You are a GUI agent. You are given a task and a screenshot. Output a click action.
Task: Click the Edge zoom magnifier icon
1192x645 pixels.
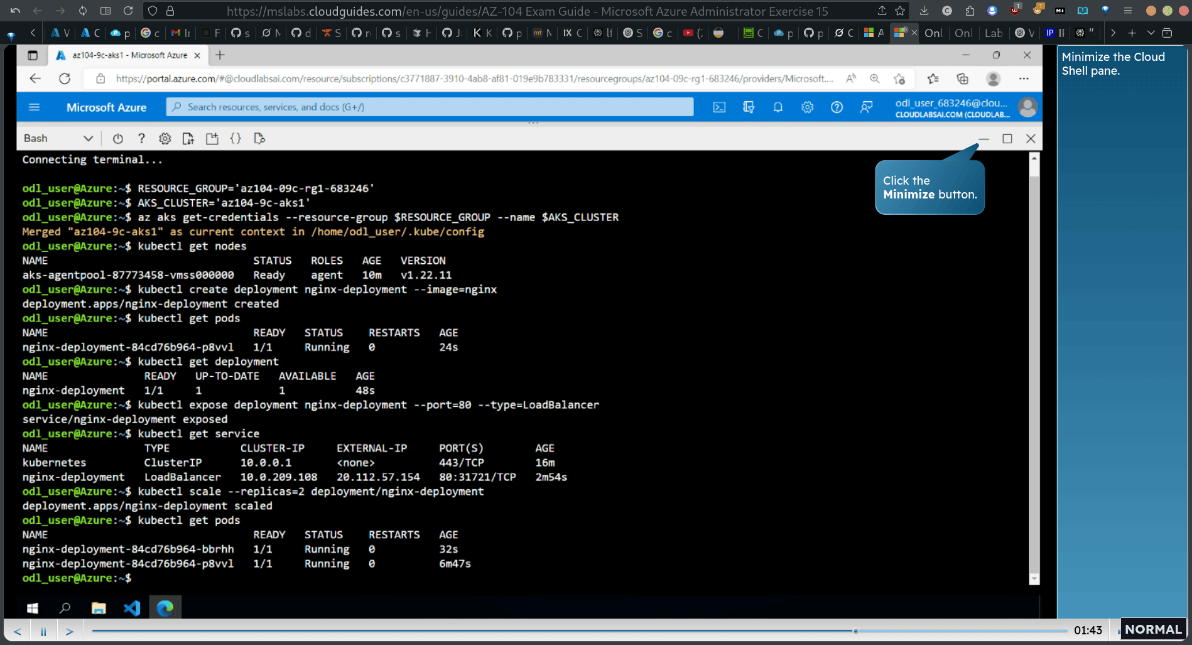874,79
